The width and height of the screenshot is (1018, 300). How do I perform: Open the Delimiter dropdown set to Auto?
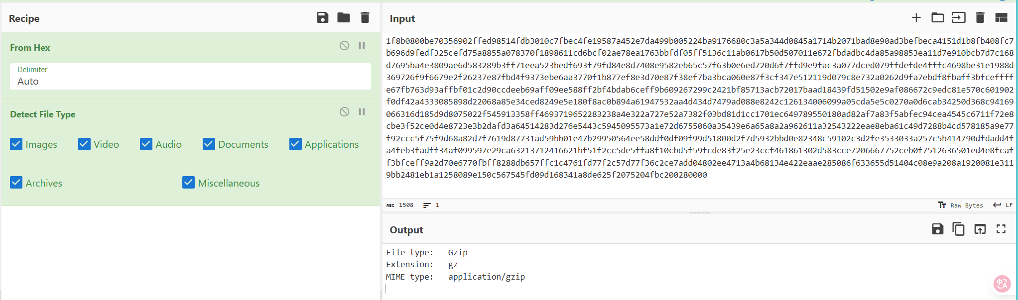tap(190, 77)
